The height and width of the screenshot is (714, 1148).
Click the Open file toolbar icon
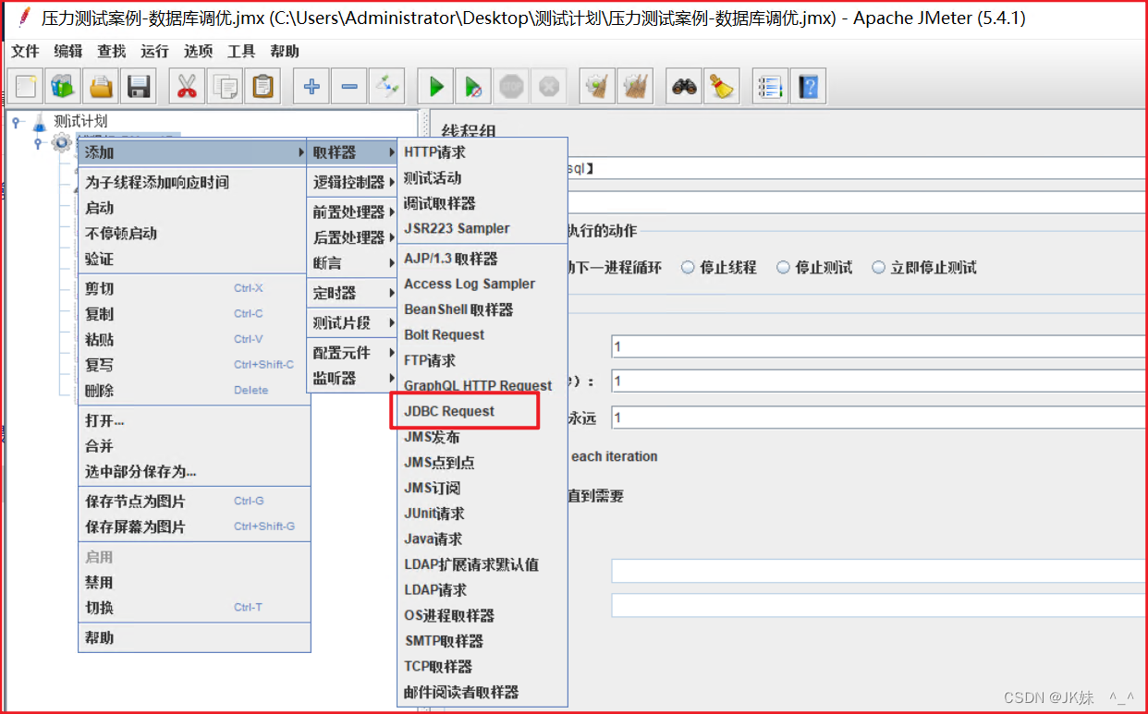tap(101, 87)
